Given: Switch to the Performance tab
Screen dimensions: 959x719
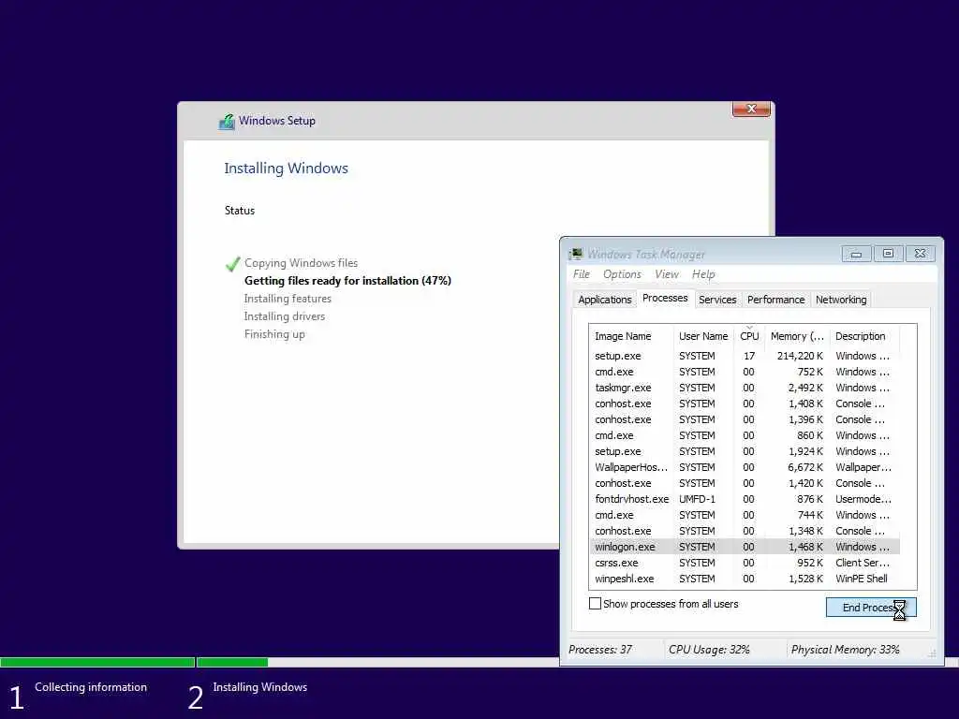Looking at the screenshot, I should tap(775, 300).
